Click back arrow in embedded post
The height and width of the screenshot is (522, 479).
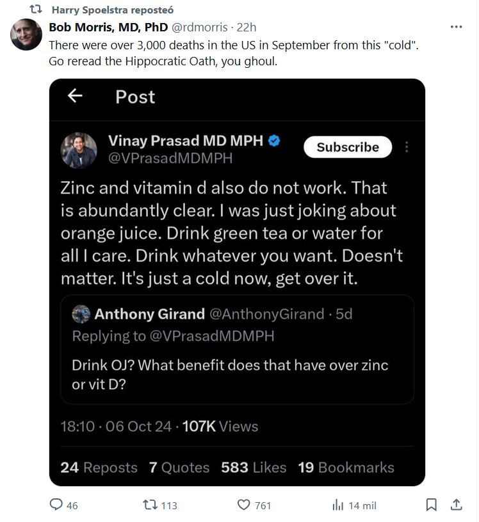[76, 96]
